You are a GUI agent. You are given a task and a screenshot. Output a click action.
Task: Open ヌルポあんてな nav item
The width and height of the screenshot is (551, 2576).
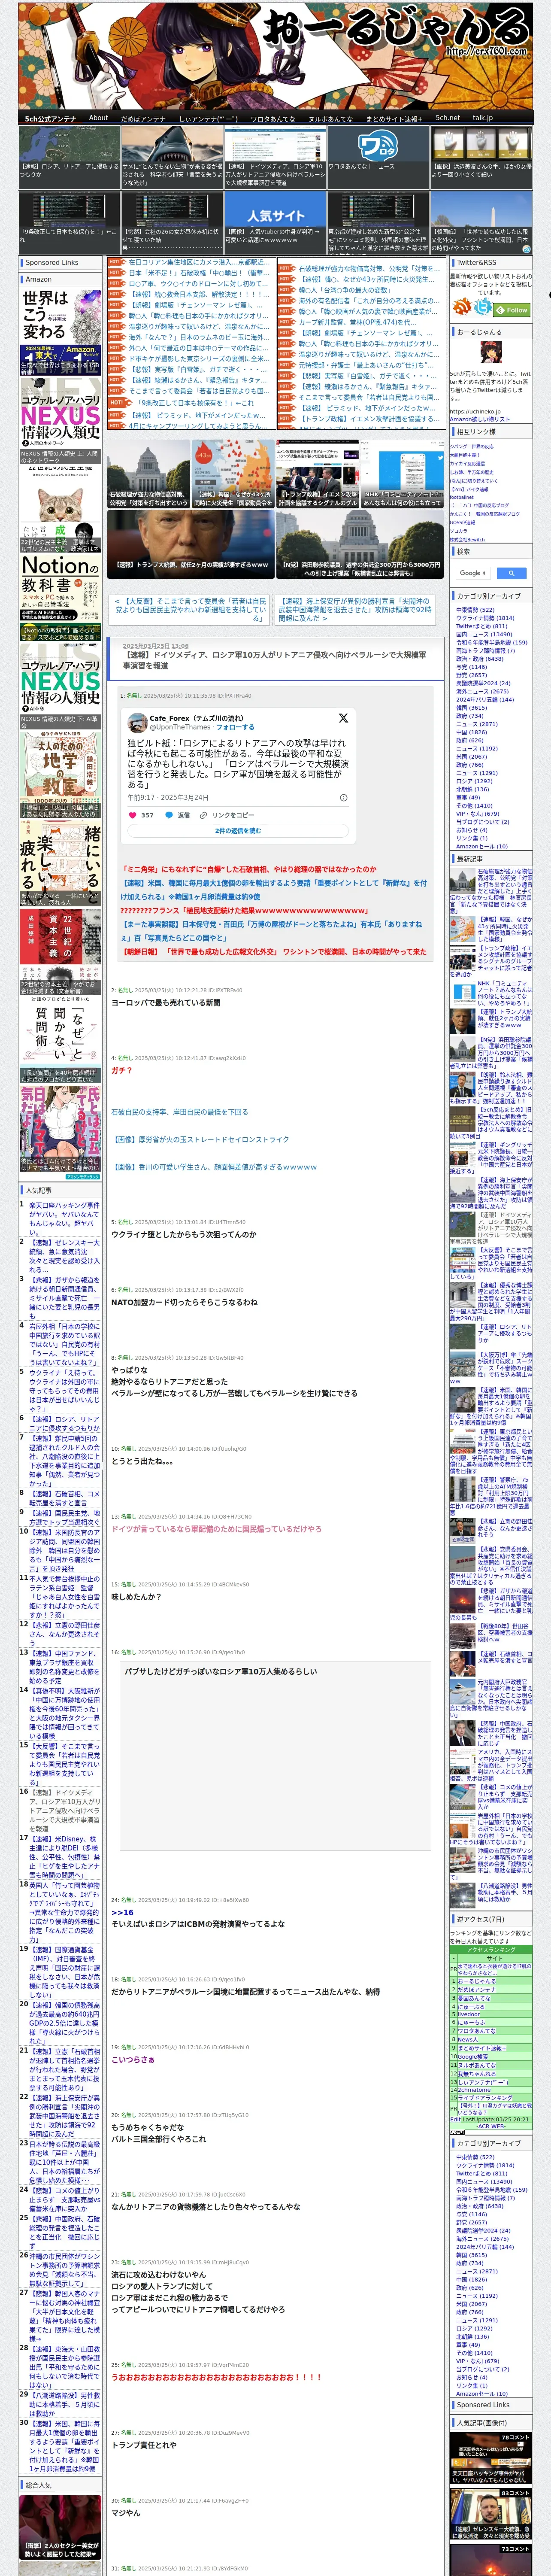click(330, 118)
